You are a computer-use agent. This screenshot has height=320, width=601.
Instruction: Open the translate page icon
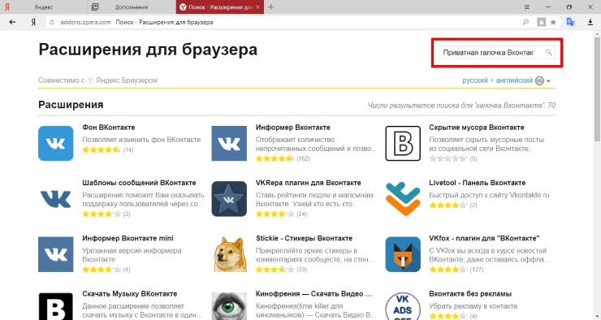point(570,22)
